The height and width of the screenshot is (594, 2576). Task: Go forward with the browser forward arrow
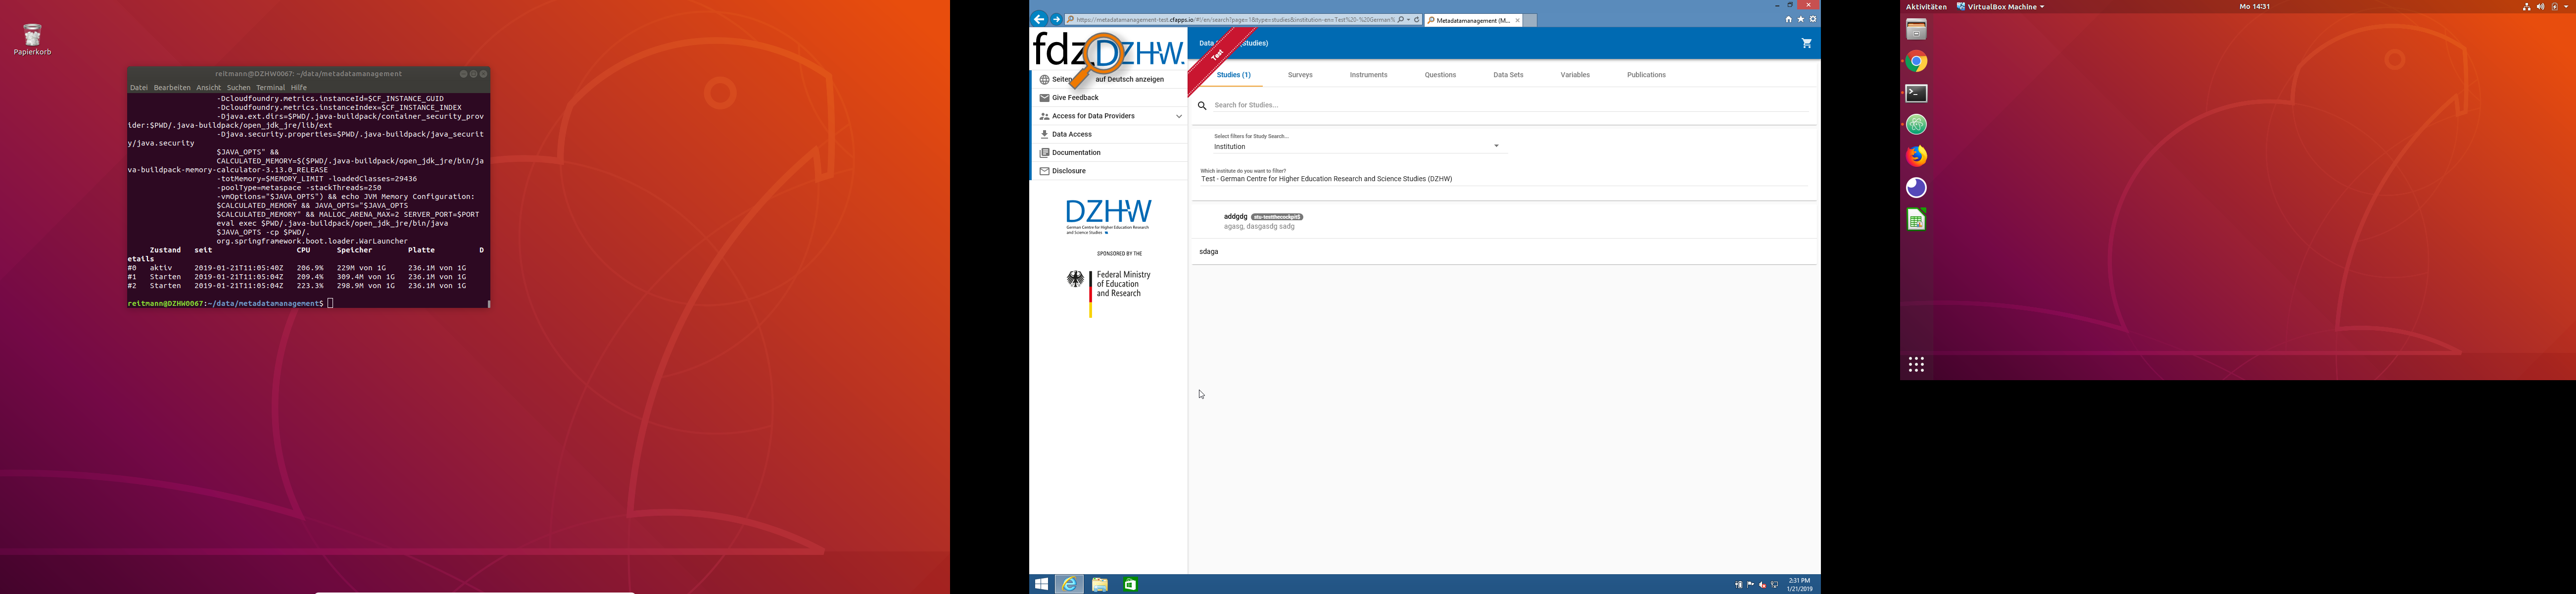pos(1056,19)
